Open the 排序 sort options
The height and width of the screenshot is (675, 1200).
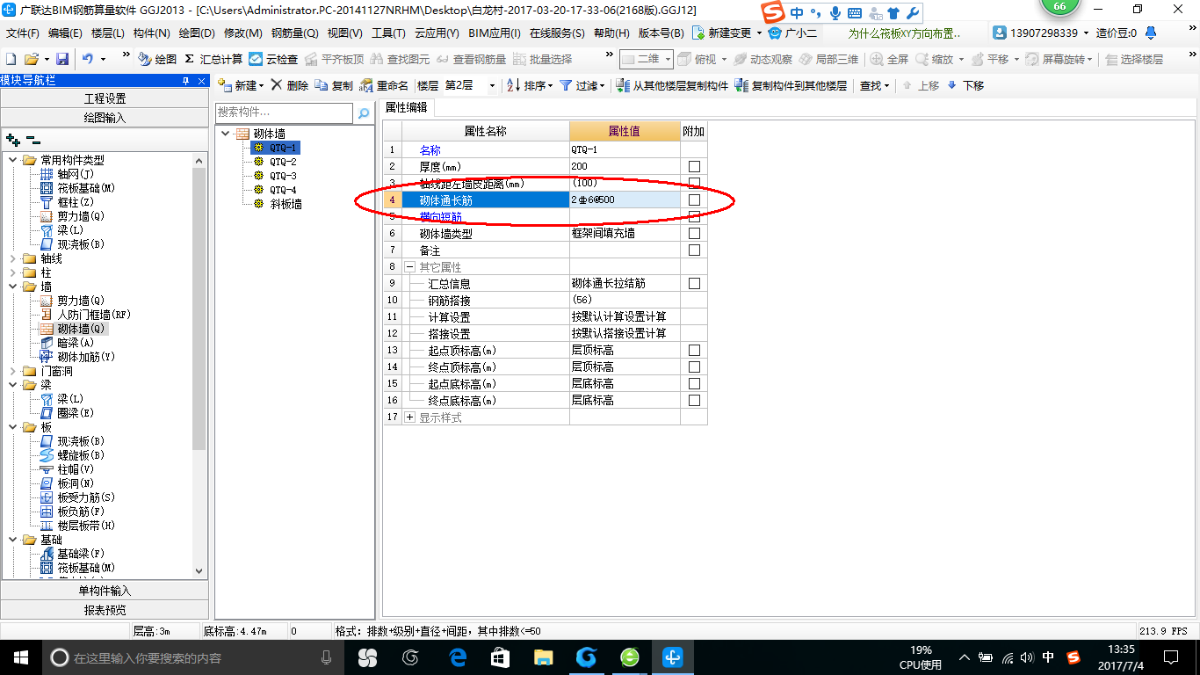[531, 85]
